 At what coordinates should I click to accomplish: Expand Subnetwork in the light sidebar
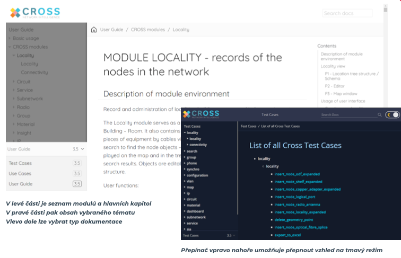[x=14, y=99]
